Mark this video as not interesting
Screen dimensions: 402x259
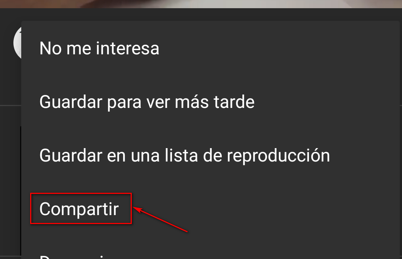tap(210, 48)
